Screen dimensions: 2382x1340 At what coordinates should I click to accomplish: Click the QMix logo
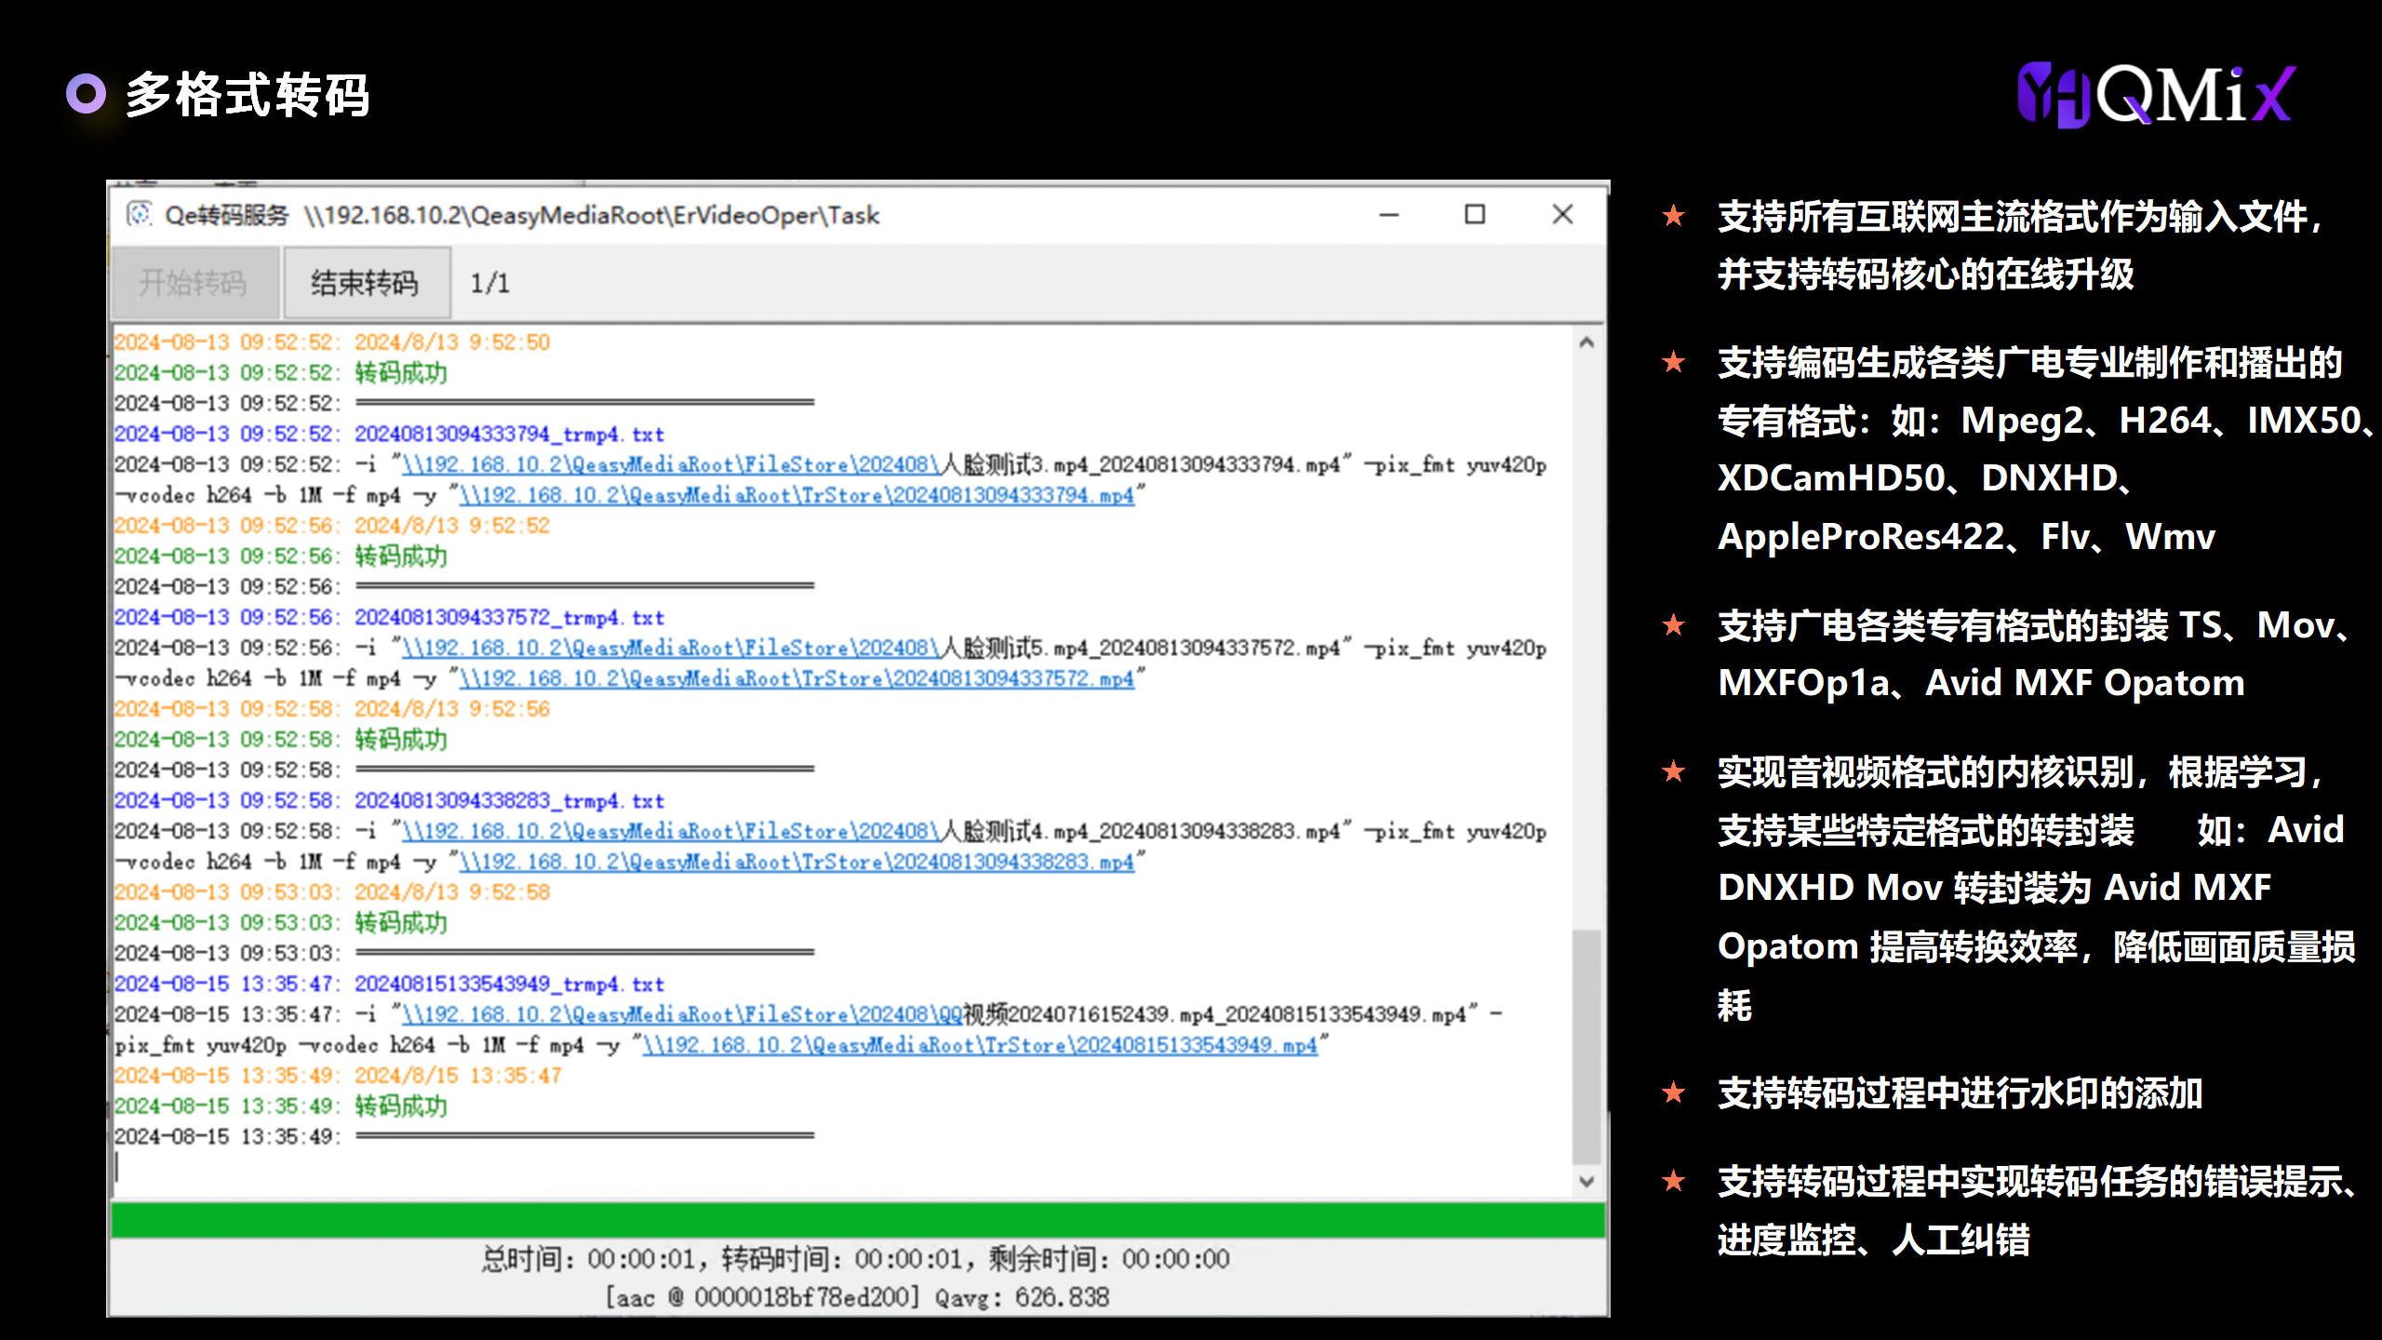[x=2157, y=94]
